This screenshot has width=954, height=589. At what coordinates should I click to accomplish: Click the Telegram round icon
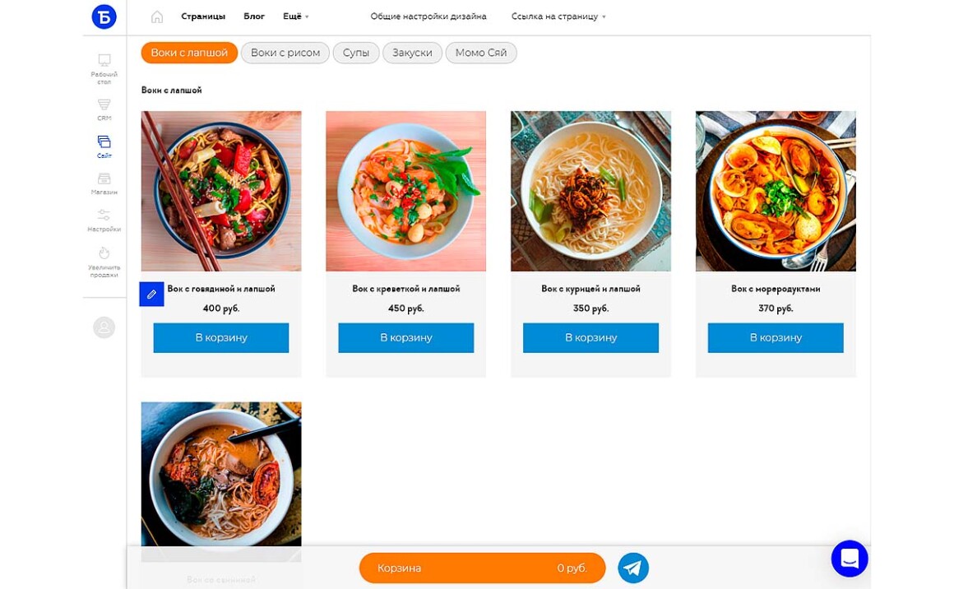tap(632, 568)
